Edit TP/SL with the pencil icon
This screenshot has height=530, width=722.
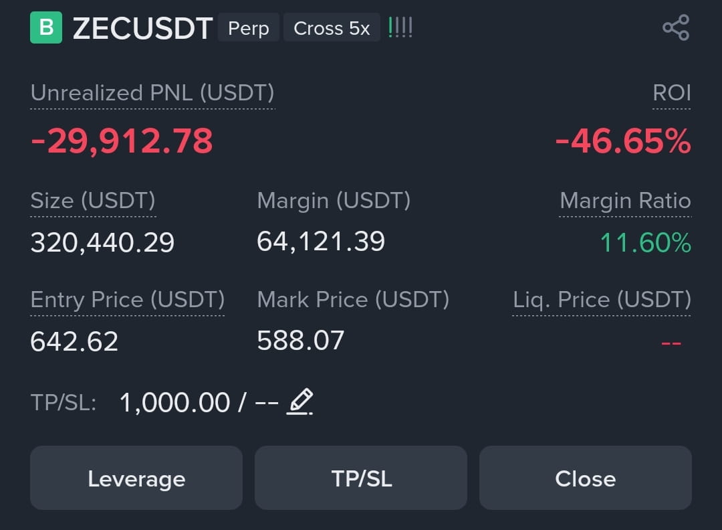[x=299, y=402]
